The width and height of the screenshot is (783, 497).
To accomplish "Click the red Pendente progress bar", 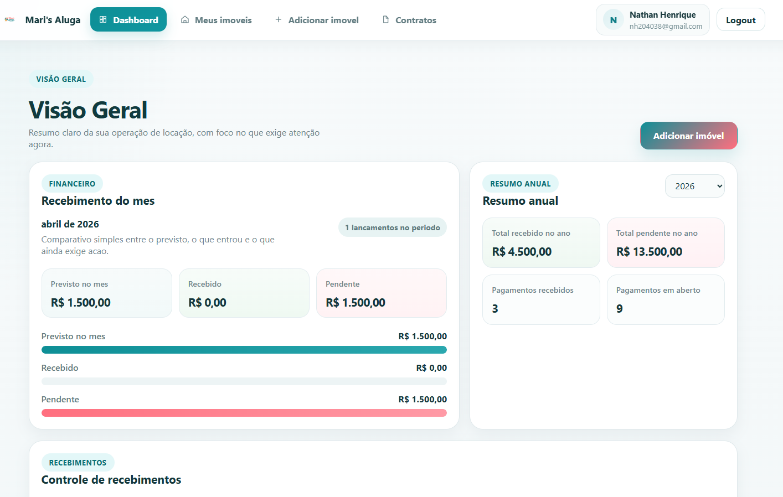I will coord(244,413).
